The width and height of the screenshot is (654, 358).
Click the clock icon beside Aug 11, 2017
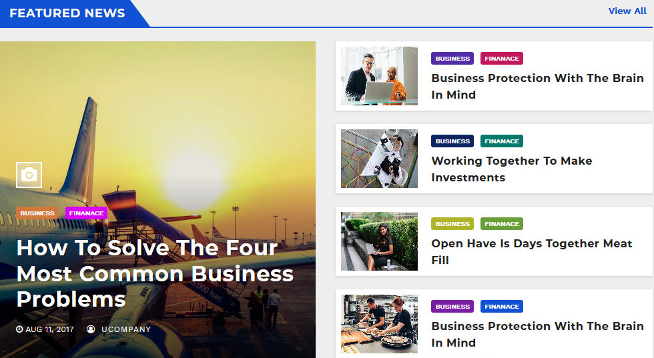click(19, 329)
